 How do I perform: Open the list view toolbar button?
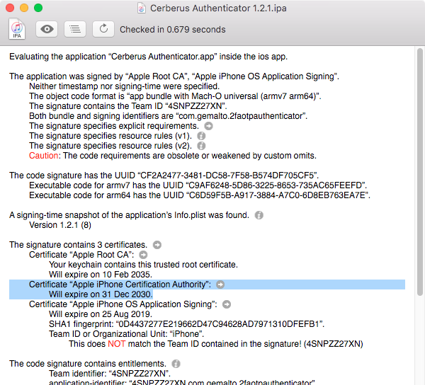click(x=75, y=29)
